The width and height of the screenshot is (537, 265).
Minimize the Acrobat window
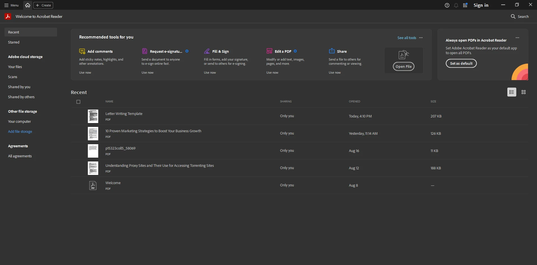[x=503, y=5]
